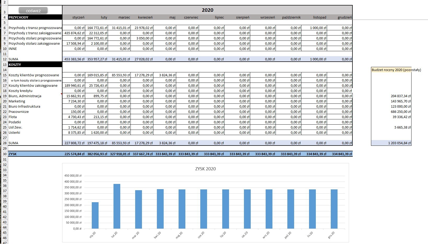Click row header number 19
The image size is (428, 244).
[4, 96]
